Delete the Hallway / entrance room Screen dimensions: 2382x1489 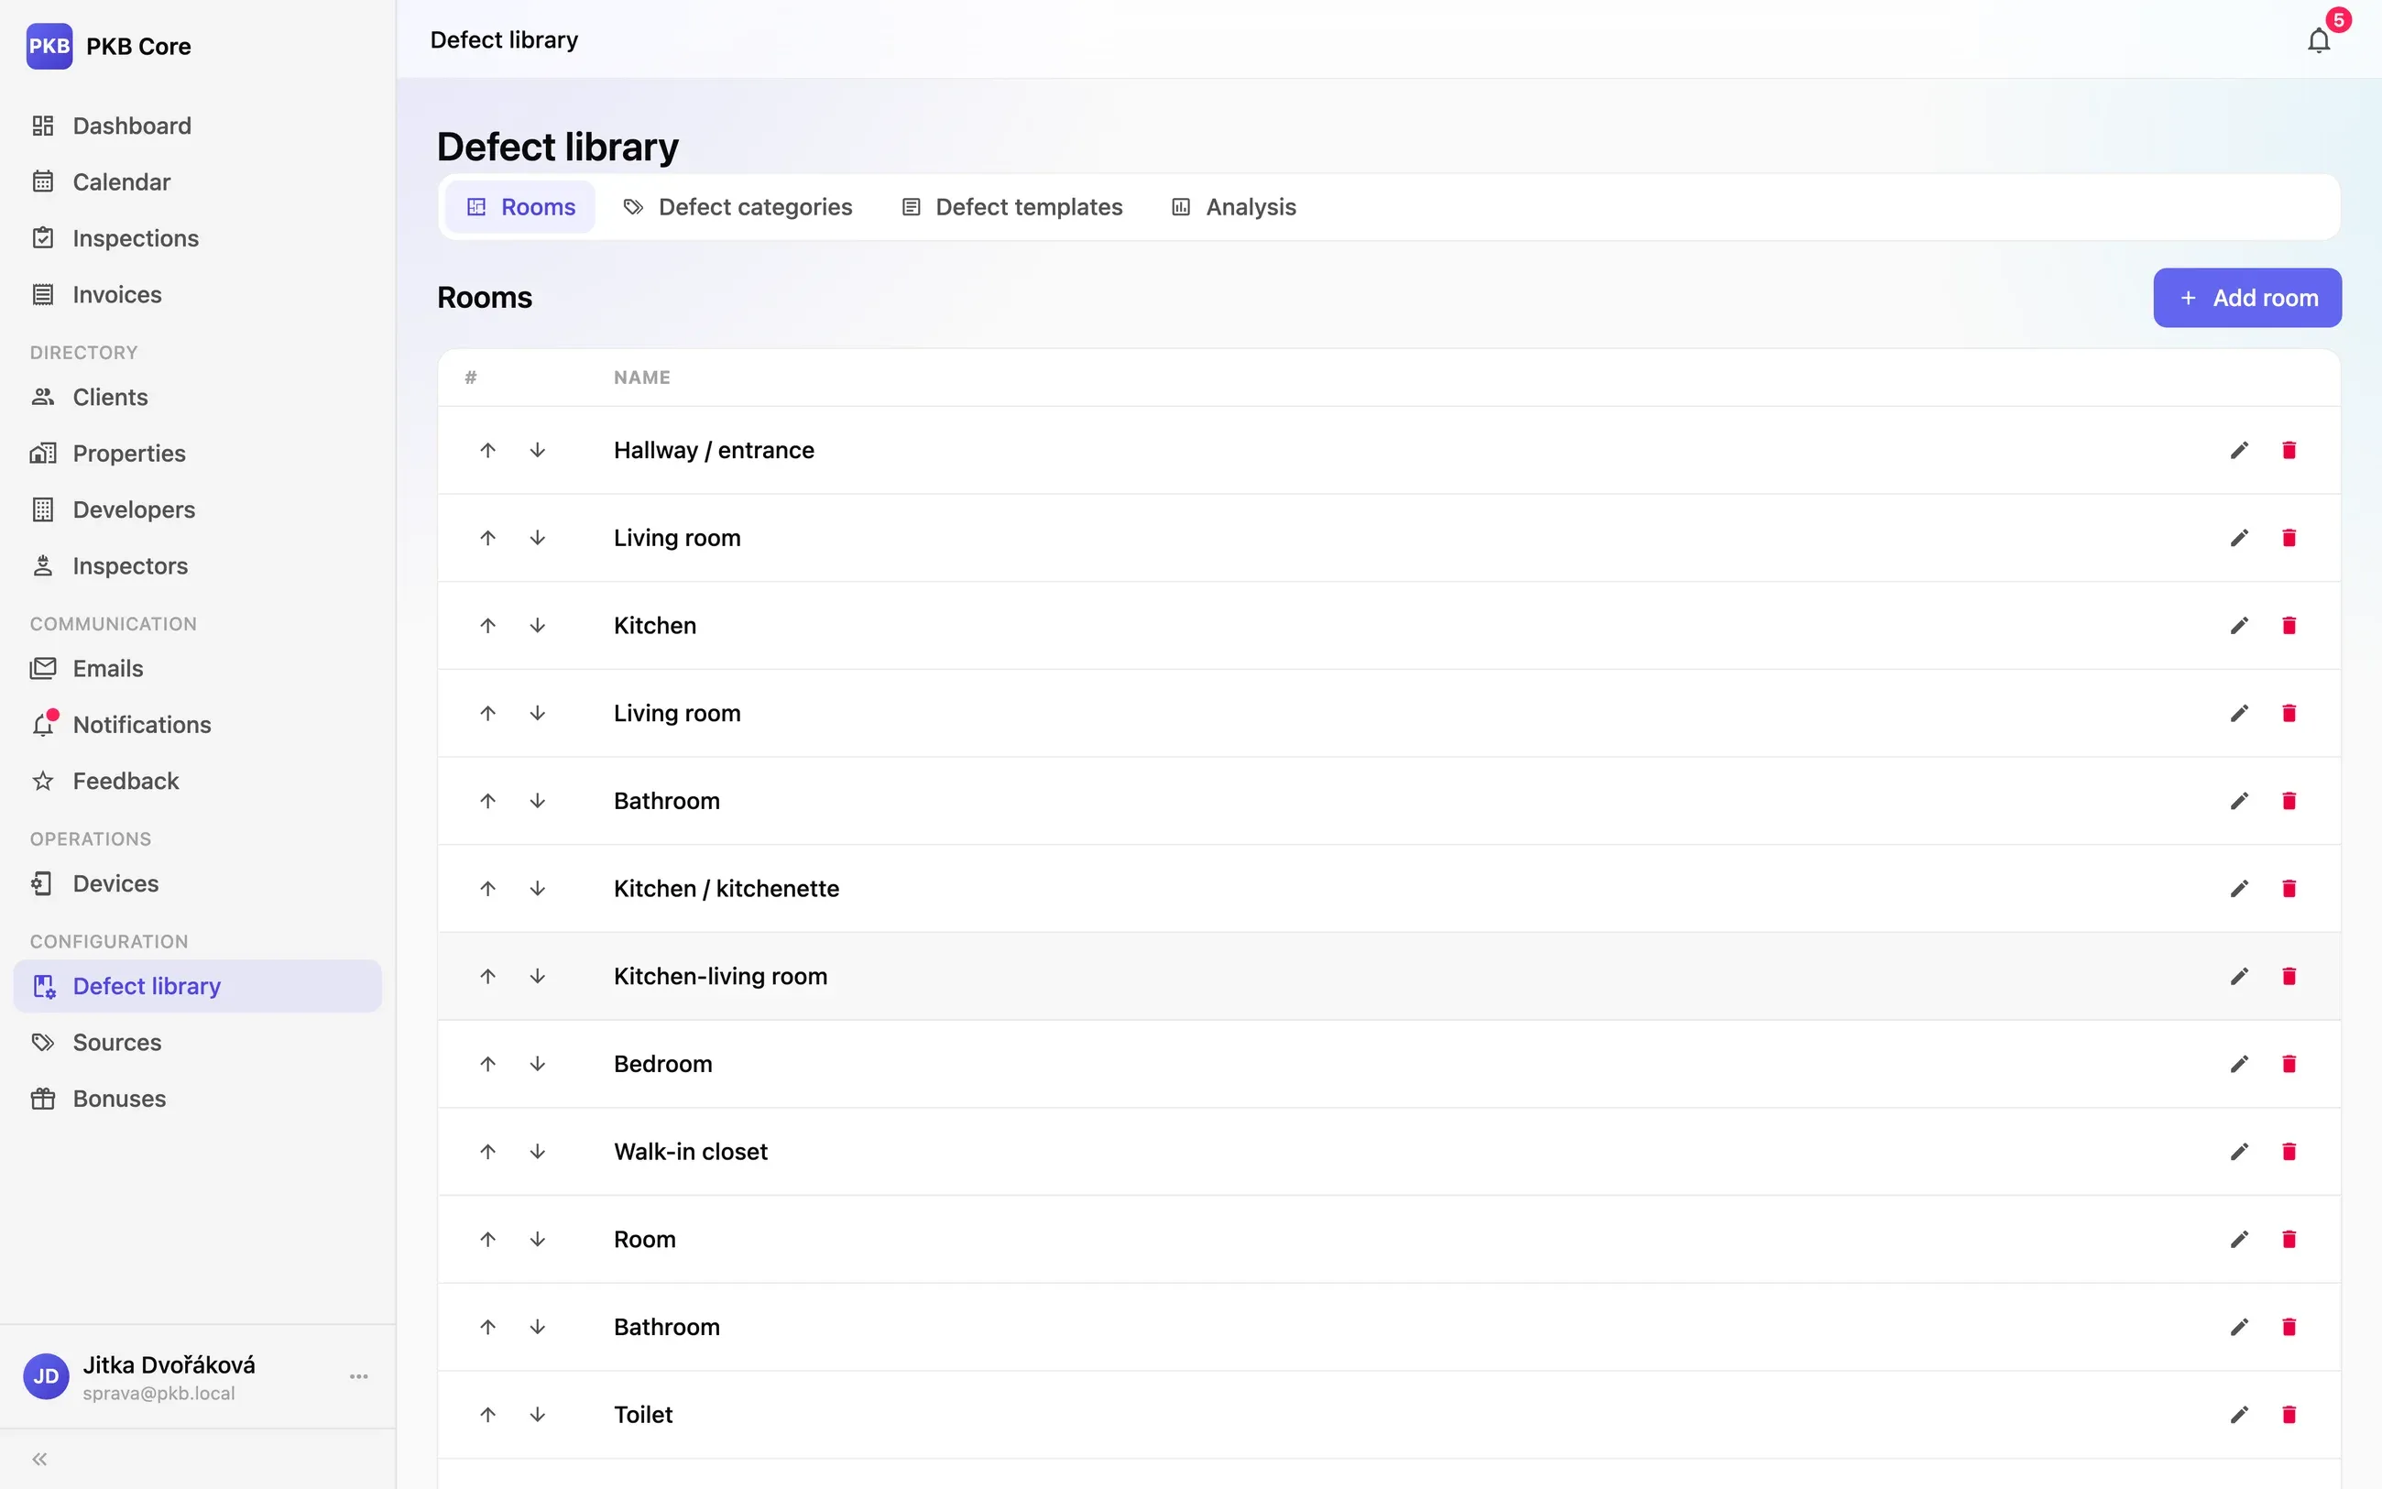point(2289,450)
